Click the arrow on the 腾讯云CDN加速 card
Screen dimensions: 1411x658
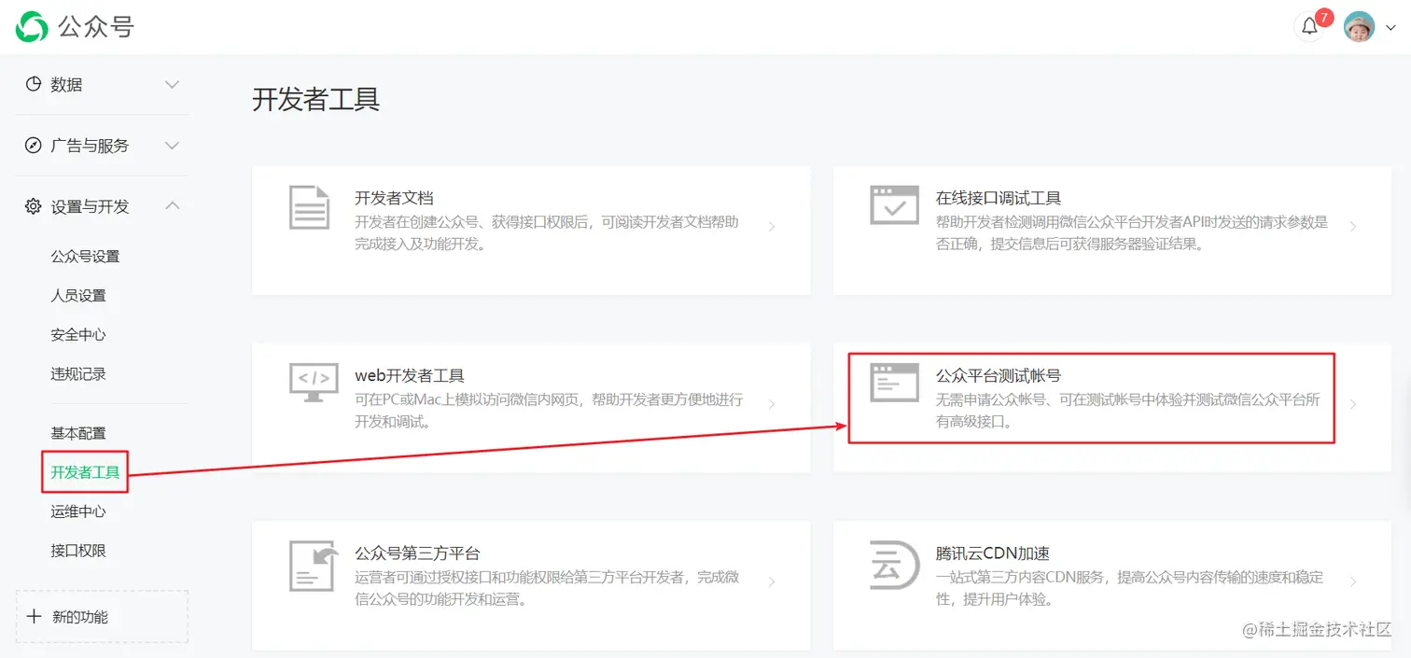1353,581
